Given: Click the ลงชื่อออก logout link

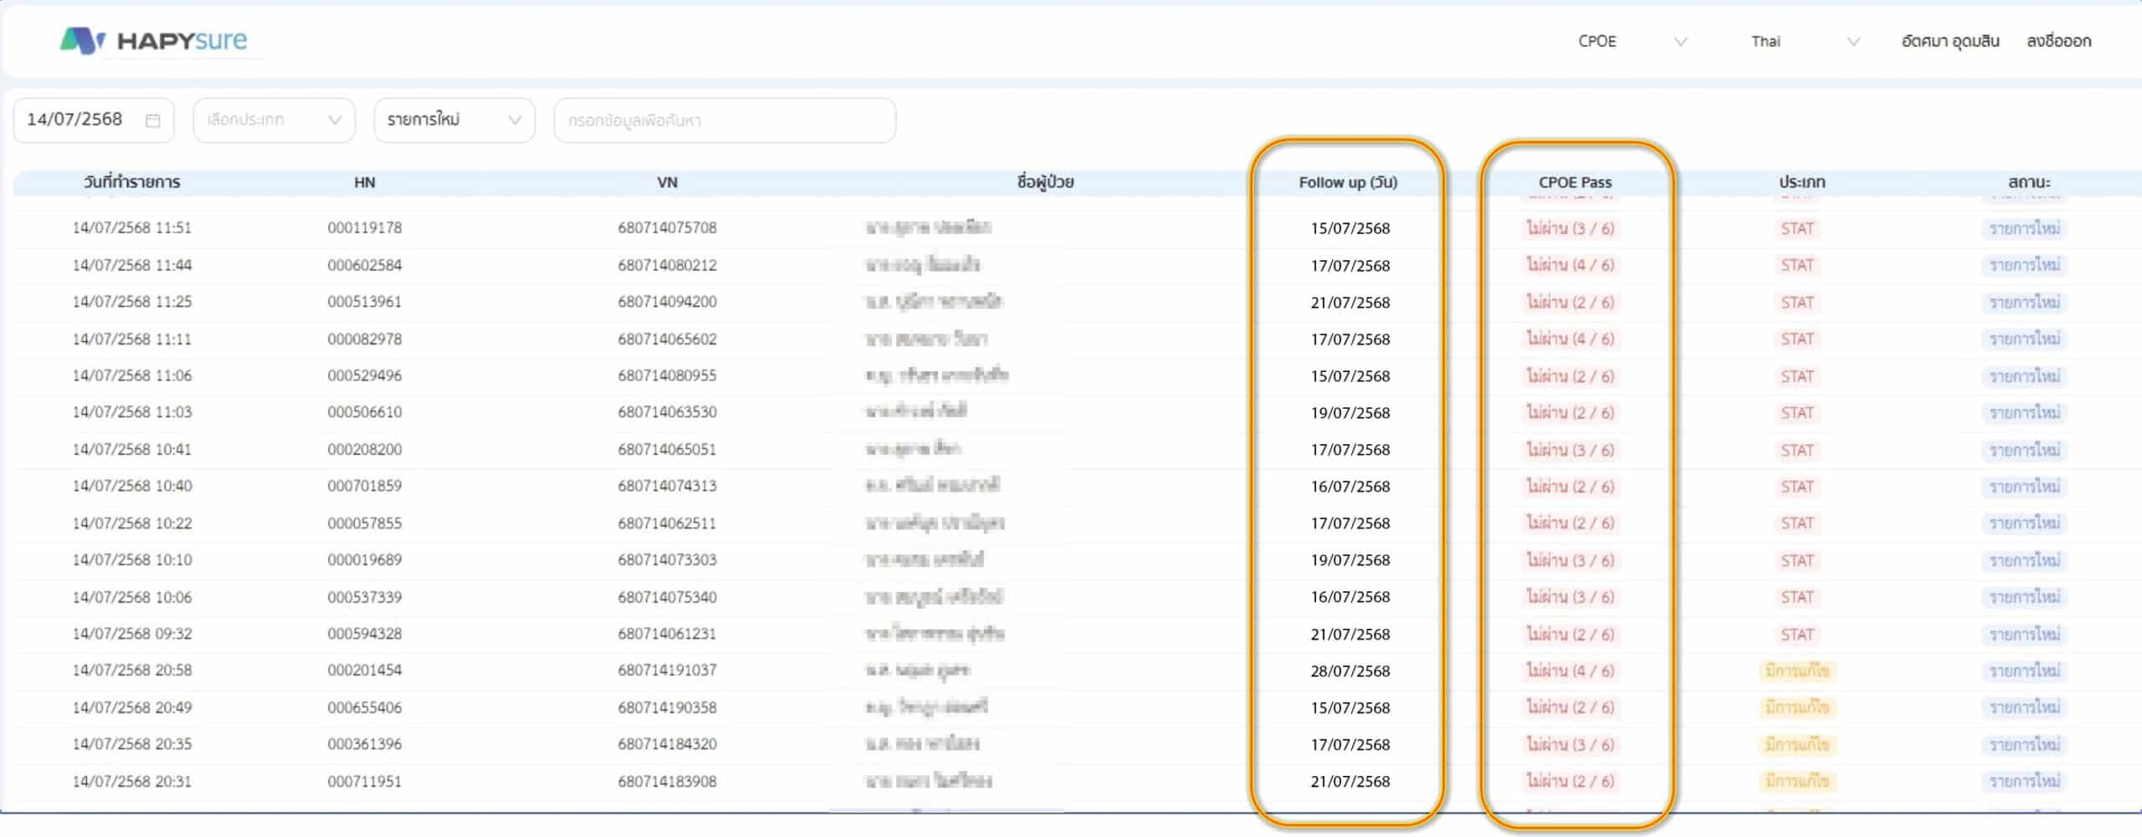Looking at the screenshot, I should (x=2057, y=41).
